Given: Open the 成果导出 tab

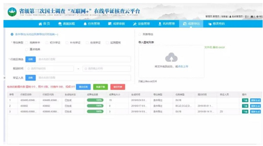Looking at the screenshot, I should [x=191, y=24].
